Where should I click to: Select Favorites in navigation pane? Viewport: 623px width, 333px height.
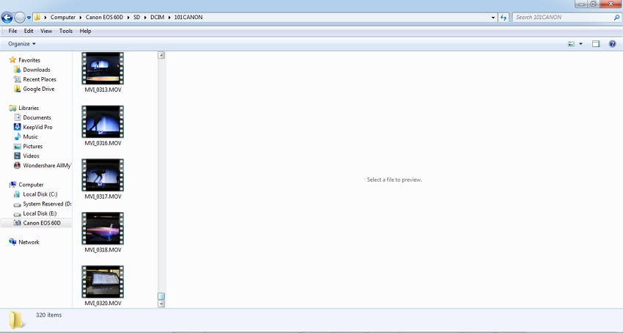(x=29, y=60)
